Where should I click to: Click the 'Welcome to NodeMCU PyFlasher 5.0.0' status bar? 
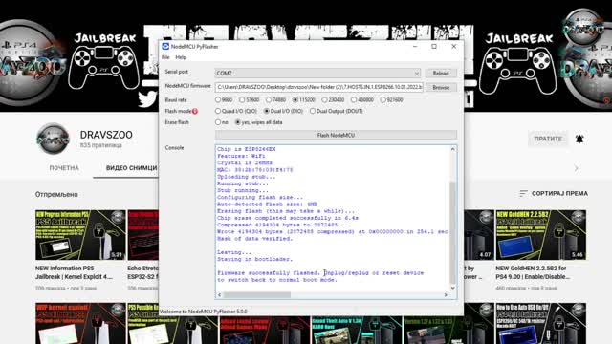[204, 312]
